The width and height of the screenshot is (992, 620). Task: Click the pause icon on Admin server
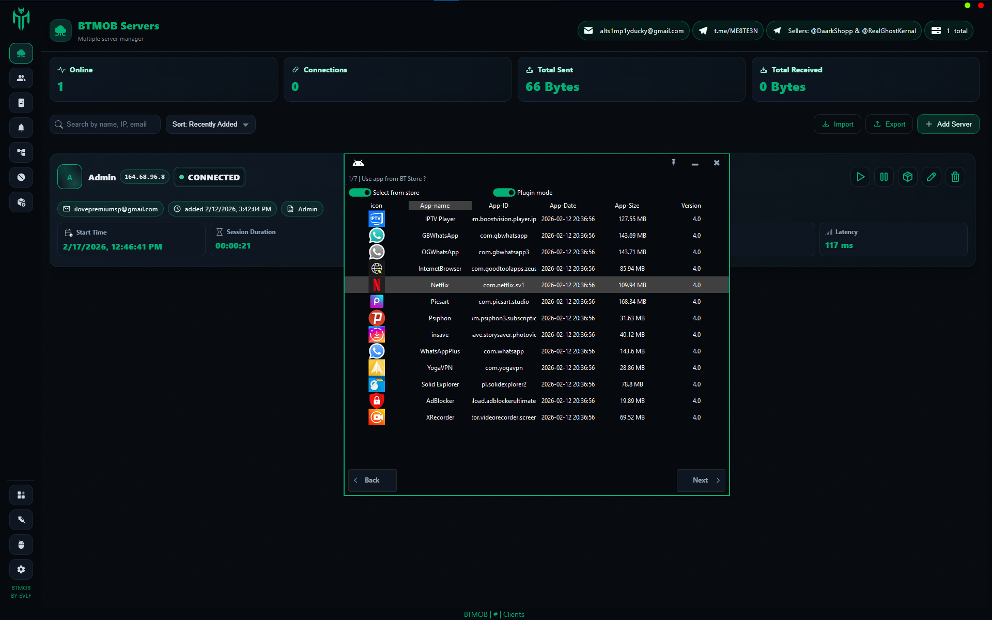click(x=884, y=177)
